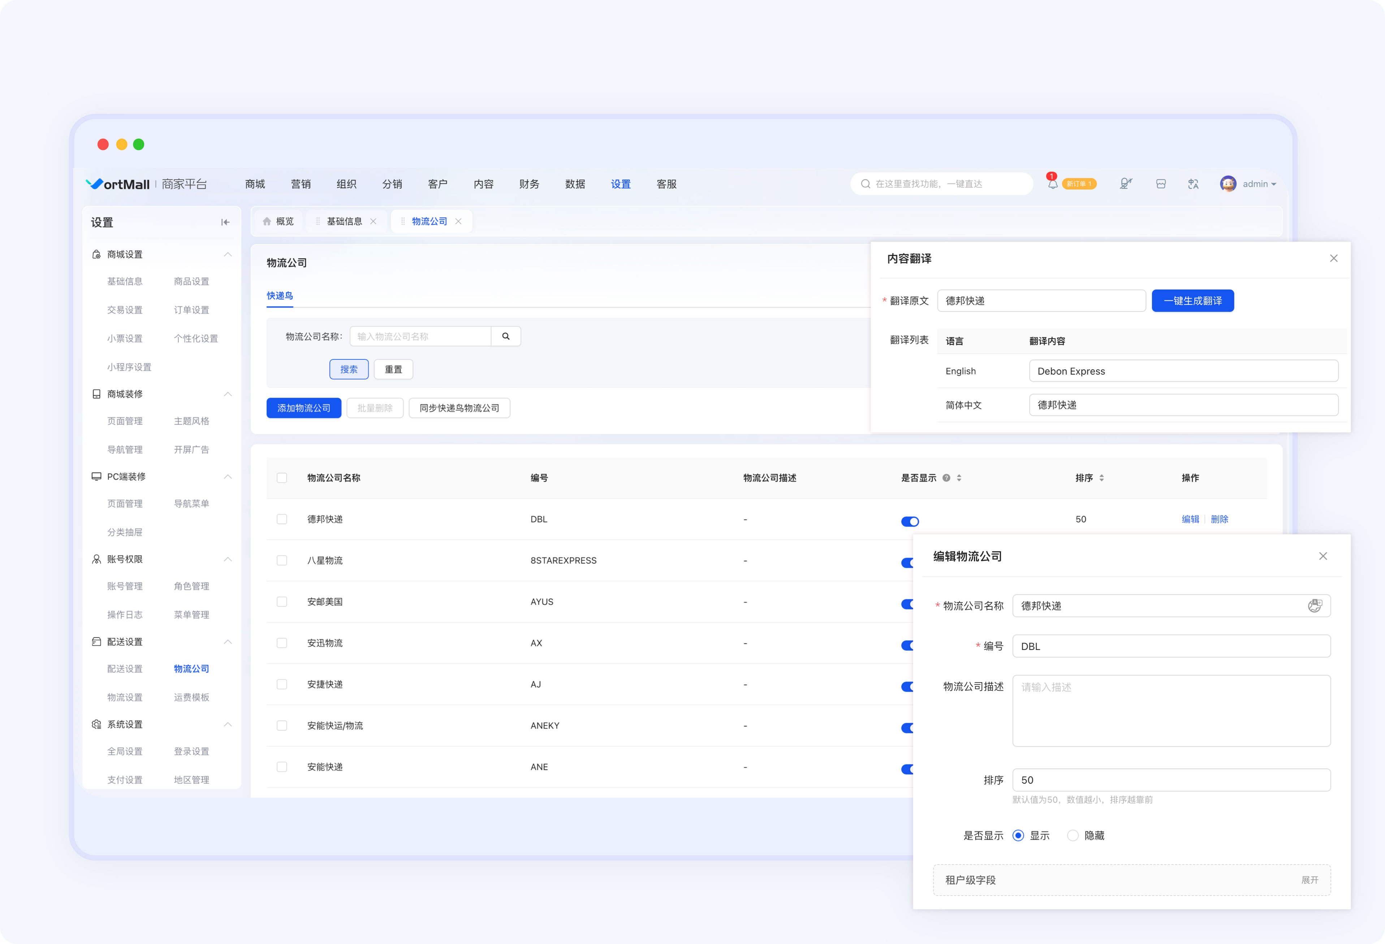Click the 重置 button
Screen dimensions: 1385x944
pyautogui.click(x=393, y=370)
